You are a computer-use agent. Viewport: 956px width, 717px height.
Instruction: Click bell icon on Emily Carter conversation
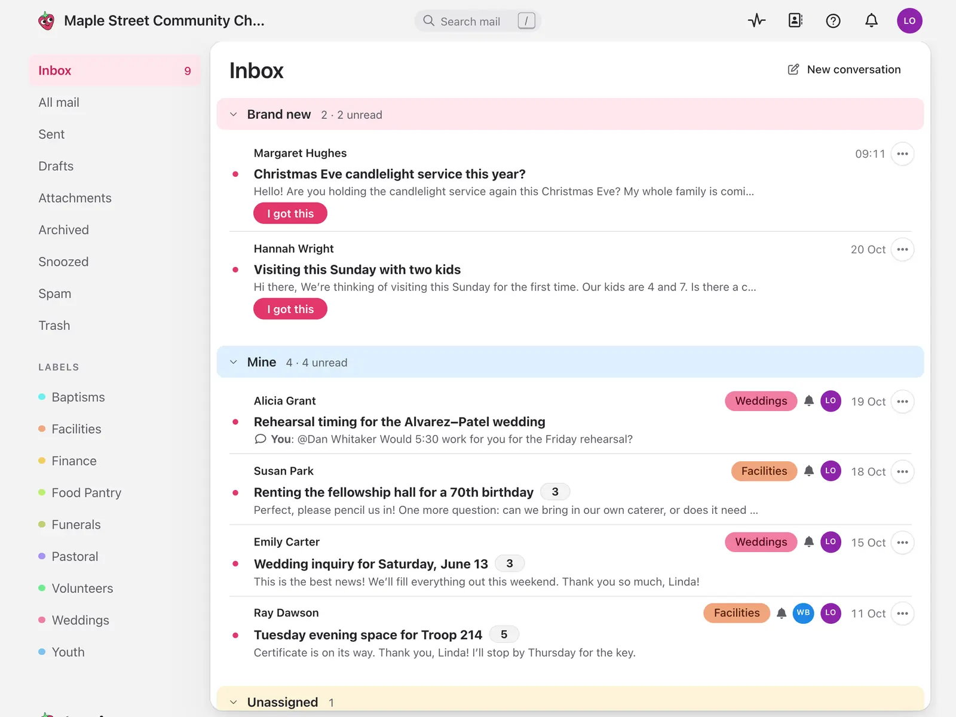coord(808,542)
